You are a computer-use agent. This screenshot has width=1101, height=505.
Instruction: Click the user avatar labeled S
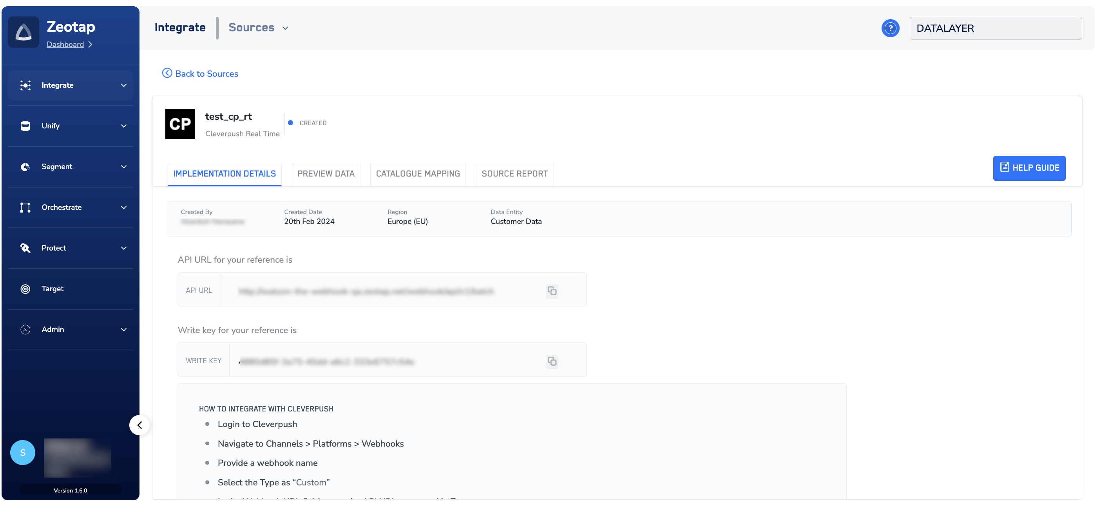23,453
